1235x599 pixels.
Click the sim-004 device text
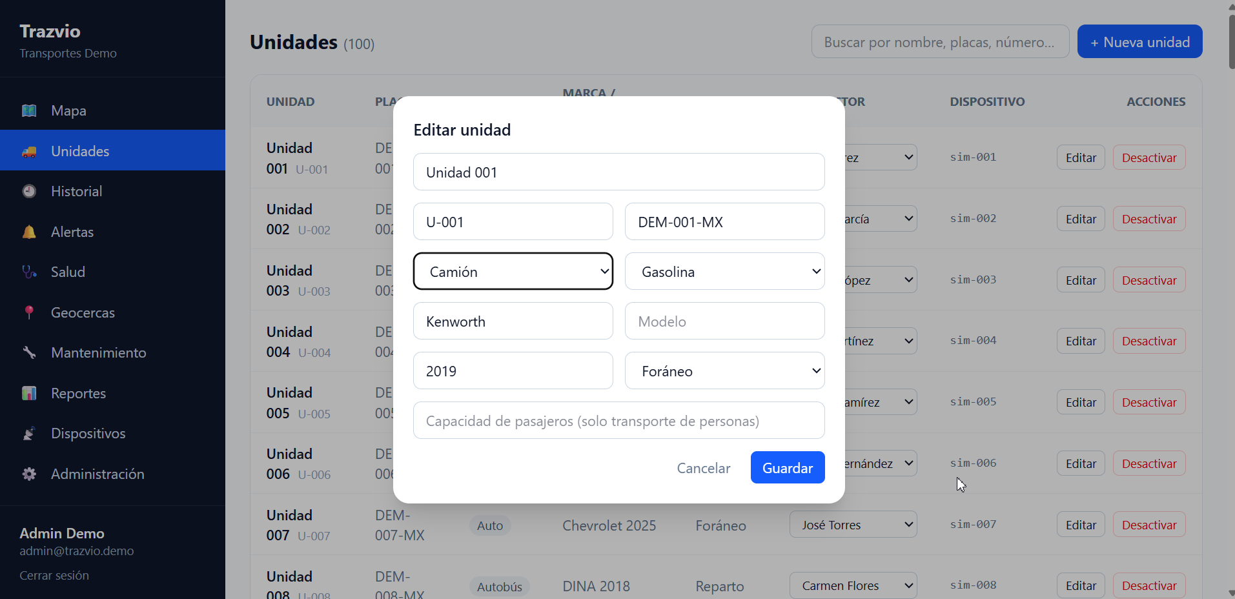pos(973,340)
